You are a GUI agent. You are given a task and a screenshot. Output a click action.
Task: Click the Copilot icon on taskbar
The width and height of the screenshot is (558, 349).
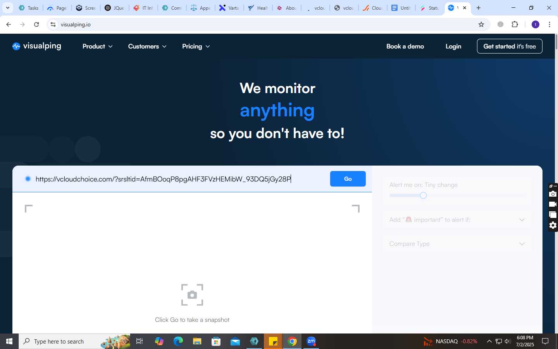point(159,341)
